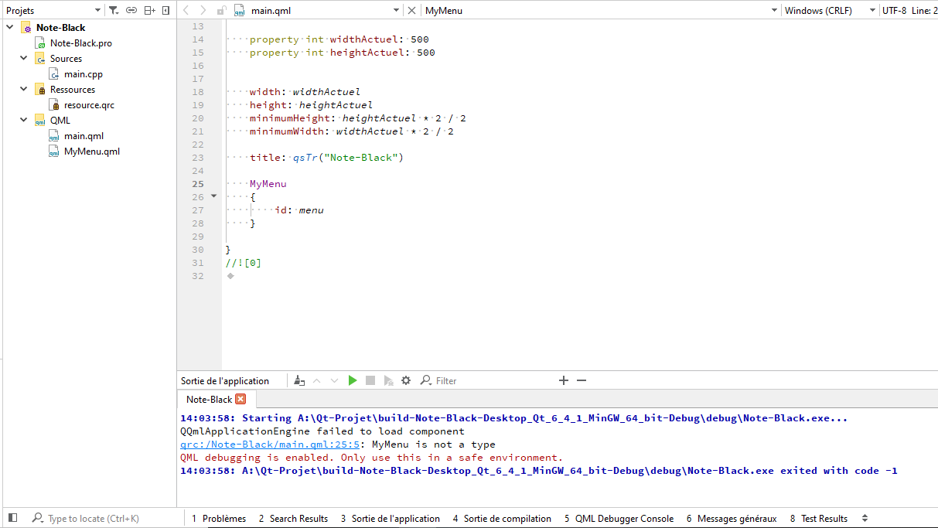Close the main.qml document
The image size is (938, 528).
click(411, 11)
